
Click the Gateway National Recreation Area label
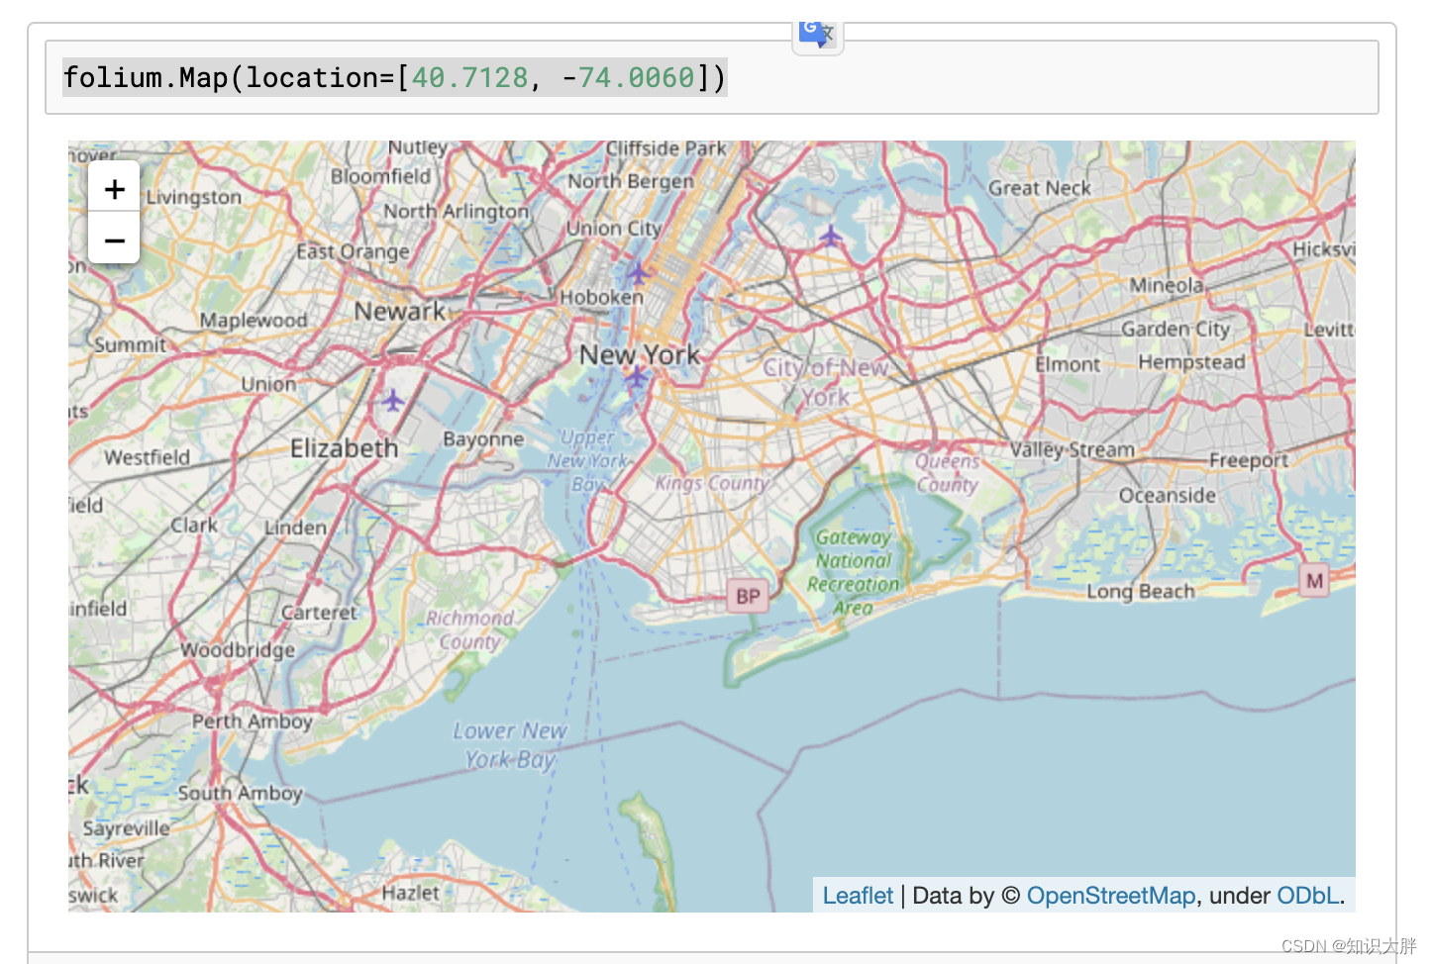854,572
